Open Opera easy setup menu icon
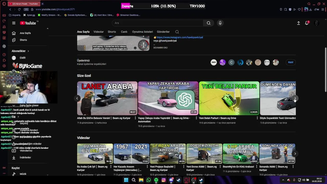Screen dimensions: 327x184 pyautogui.click(x=322, y=9)
